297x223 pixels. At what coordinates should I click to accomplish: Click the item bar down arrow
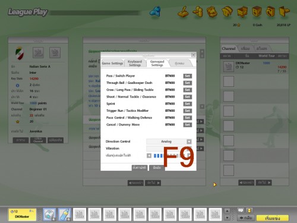point(227,218)
